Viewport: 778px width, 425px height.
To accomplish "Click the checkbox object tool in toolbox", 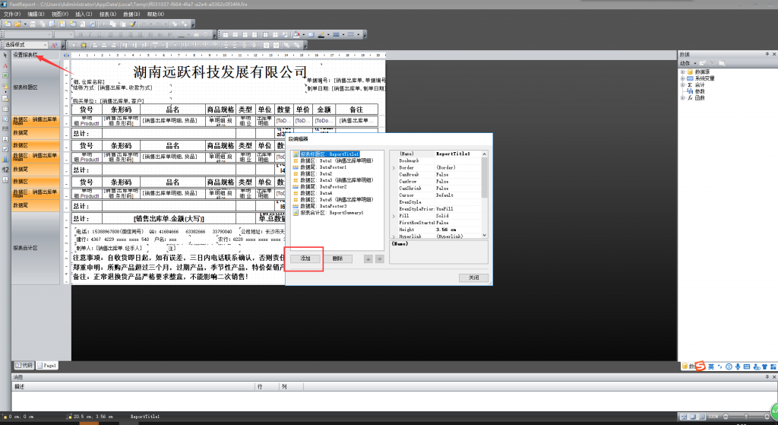I will coord(5,149).
